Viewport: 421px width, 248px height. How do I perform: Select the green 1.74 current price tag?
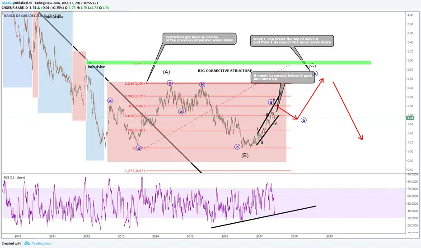point(410,118)
